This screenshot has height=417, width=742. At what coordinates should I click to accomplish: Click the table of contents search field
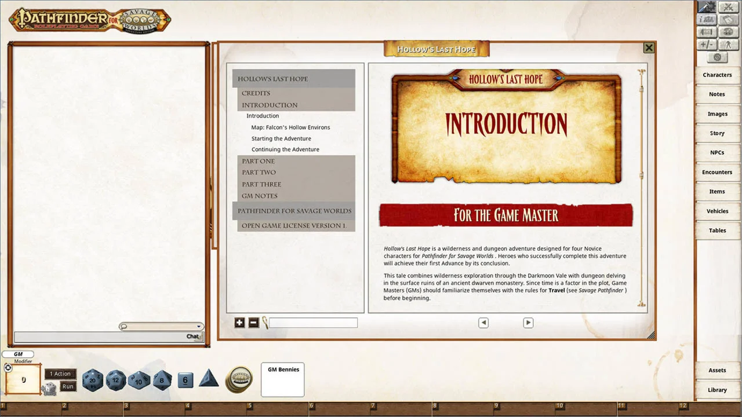point(313,323)
